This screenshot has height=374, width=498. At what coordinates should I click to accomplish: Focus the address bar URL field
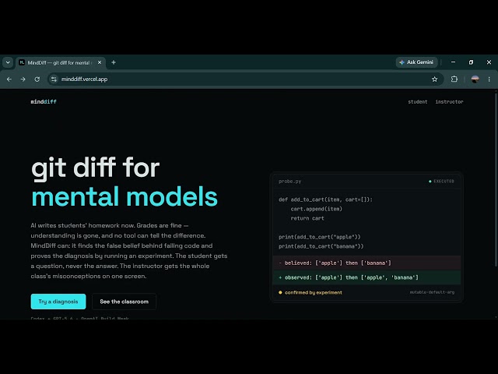[x=241, y=79]
